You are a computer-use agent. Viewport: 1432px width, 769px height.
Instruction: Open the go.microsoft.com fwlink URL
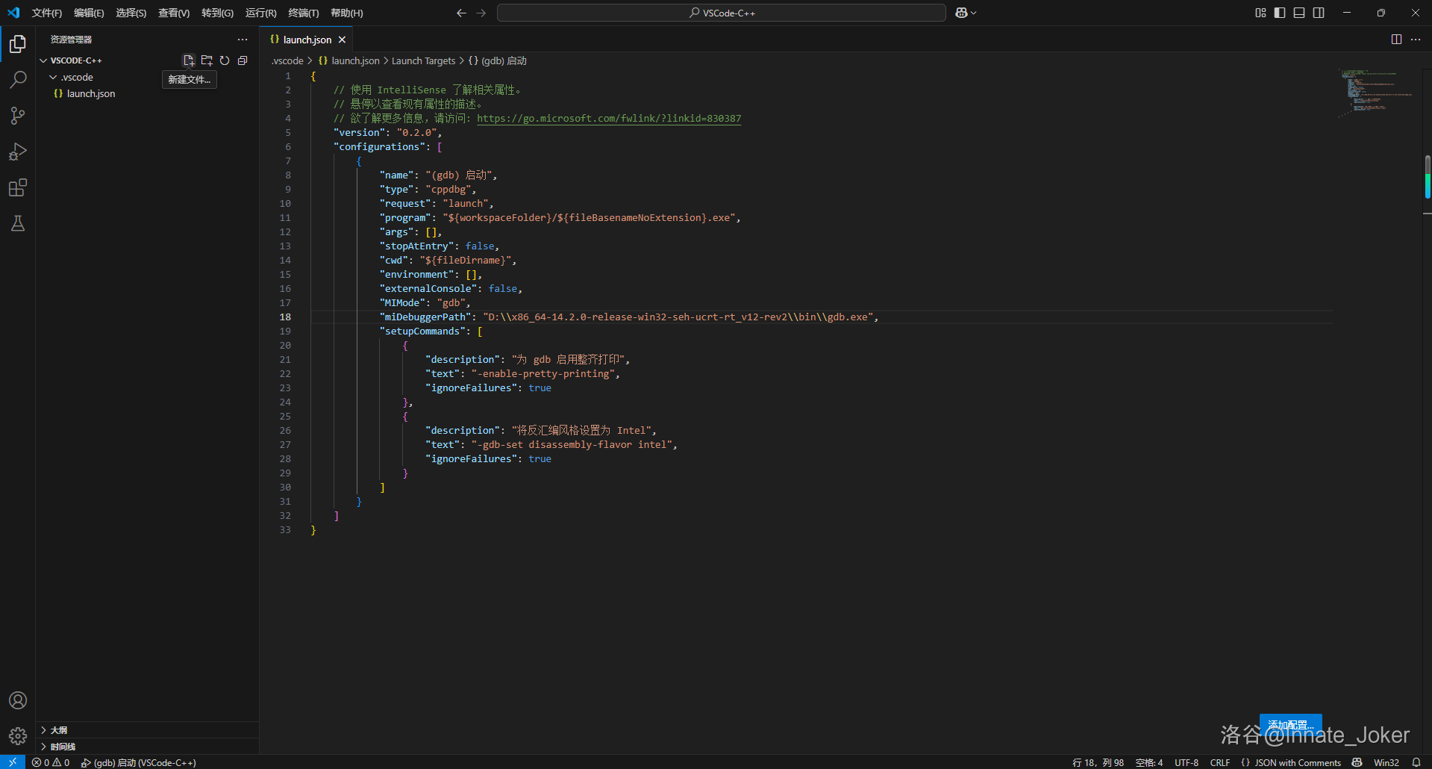click(x=608, y=119)
